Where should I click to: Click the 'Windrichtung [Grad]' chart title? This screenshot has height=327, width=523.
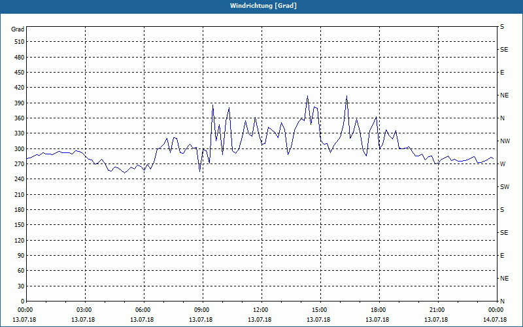pyautogui.click(x=263, y=6)
